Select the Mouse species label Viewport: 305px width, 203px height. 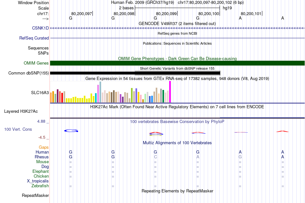(x=42, y=162)
